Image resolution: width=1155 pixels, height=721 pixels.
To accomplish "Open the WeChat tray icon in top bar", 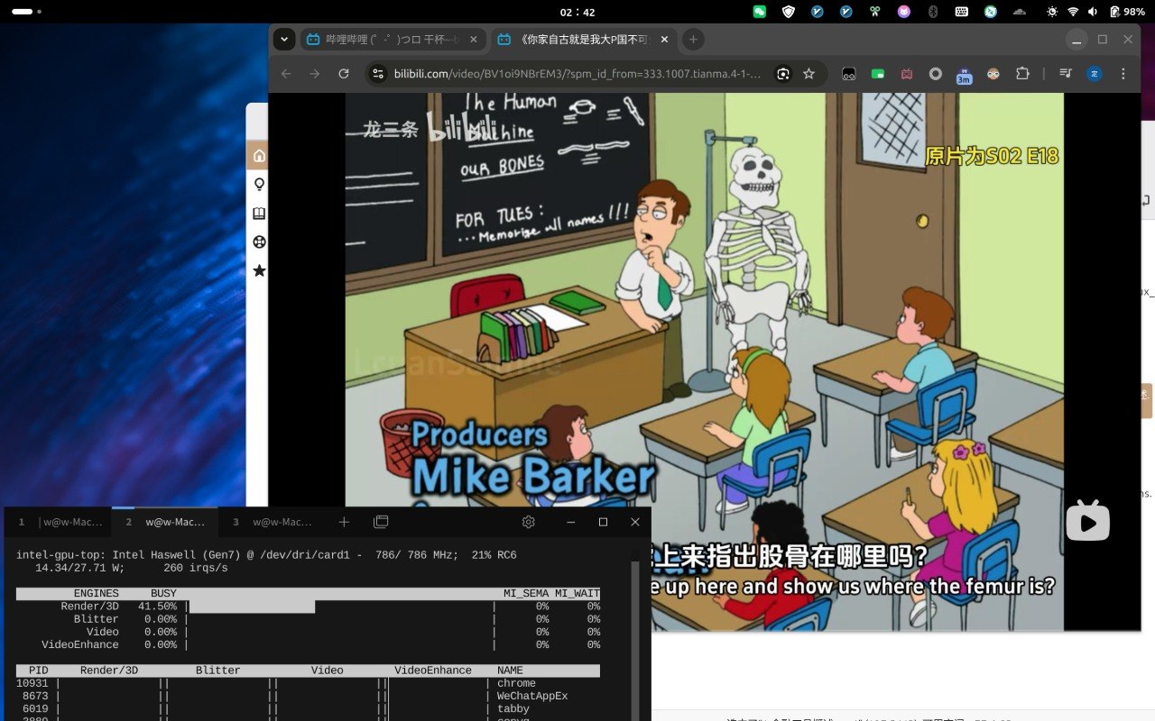I will (x=760, y=12).
